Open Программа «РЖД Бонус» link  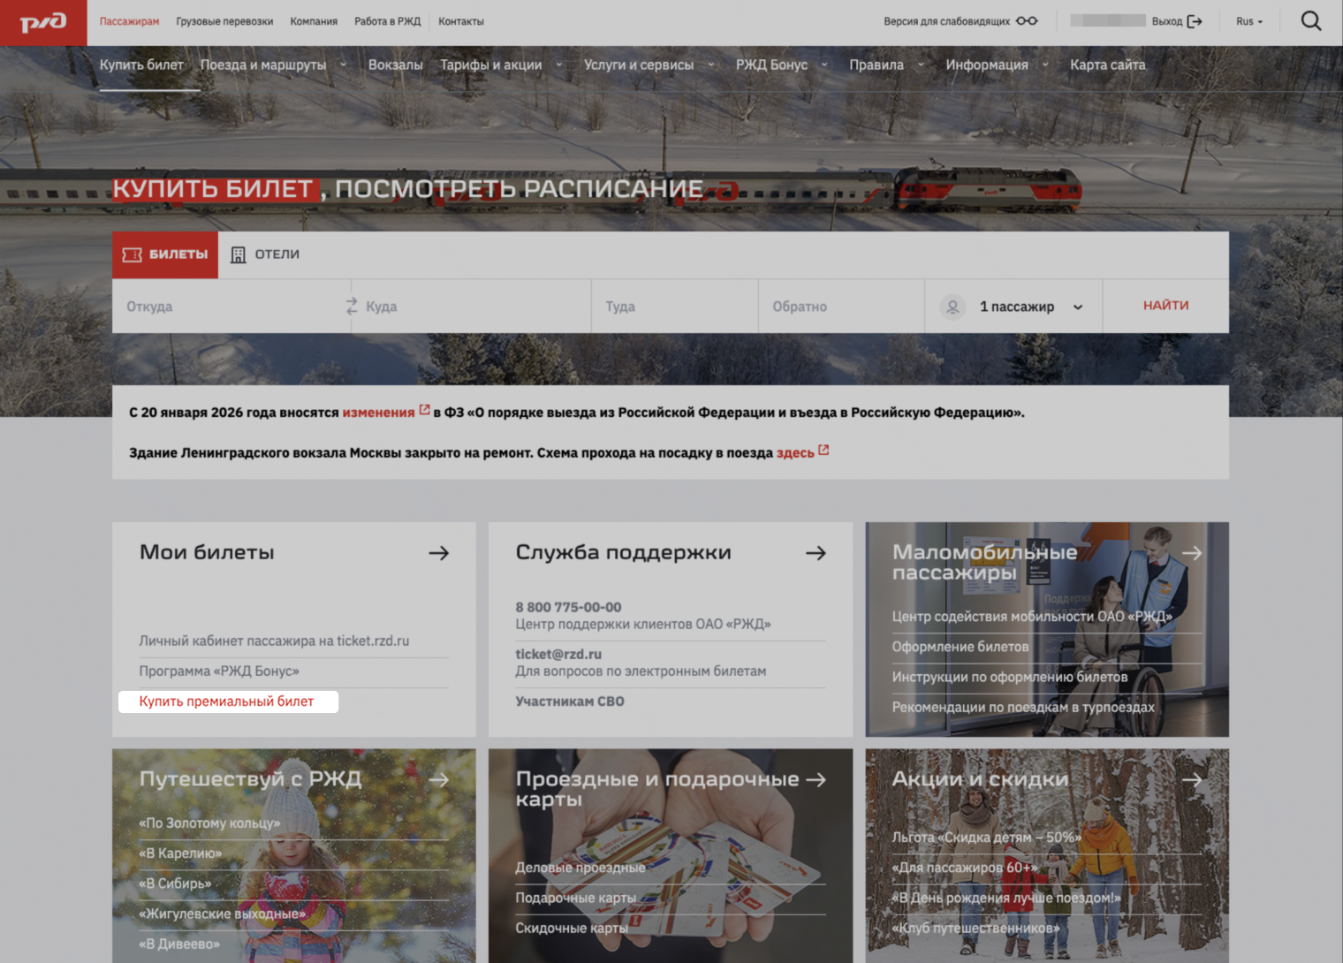tap(219, 671)
